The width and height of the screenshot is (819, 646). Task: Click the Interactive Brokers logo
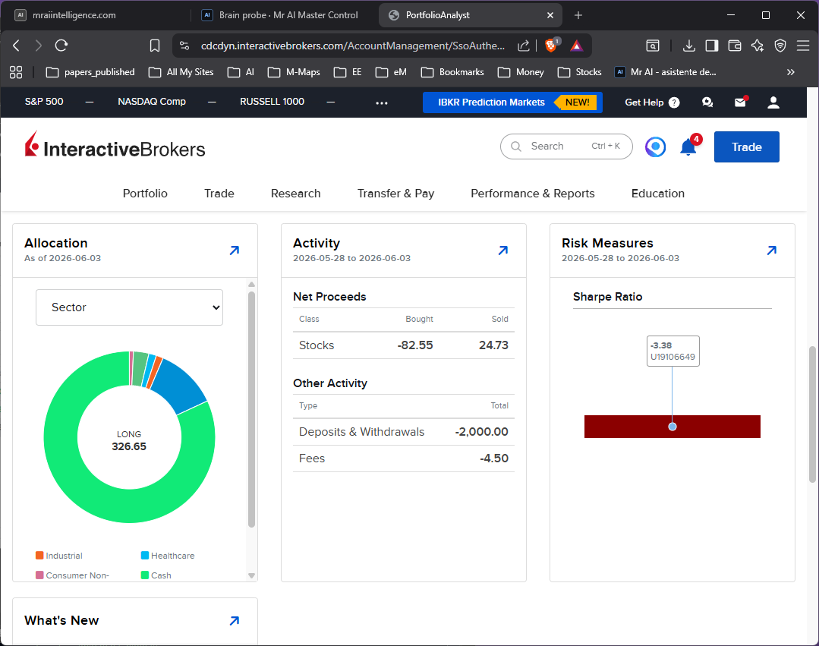click(115, 145)
